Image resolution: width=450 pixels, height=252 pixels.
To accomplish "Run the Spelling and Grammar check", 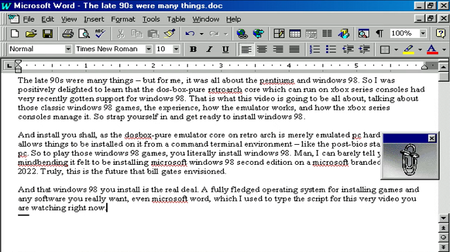I will click(99, 34).
